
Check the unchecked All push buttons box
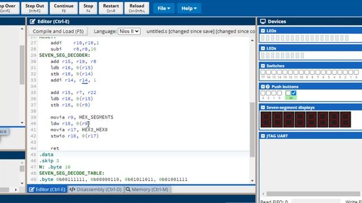pyautogui.click(x=288, y=93)
